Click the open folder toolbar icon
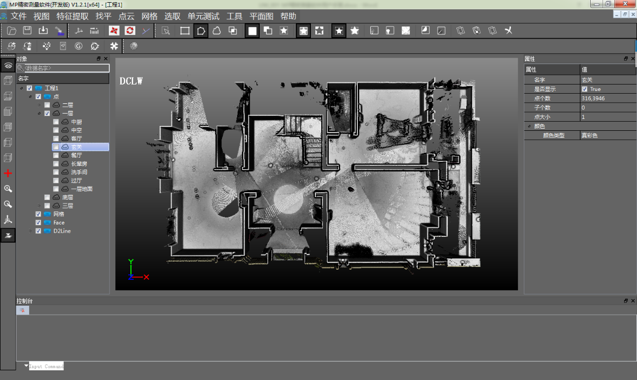The width and height of the screenshot is (637, 380). (x=11, y=31)
